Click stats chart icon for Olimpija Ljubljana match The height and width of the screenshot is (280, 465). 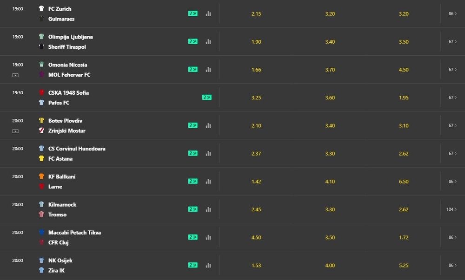tap(208, 41)
